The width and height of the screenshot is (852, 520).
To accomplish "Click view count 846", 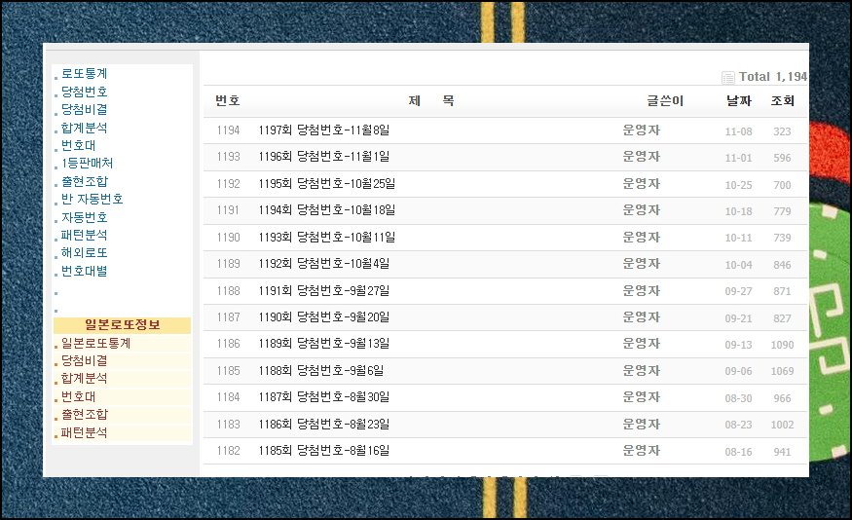I will pos(783,265).
